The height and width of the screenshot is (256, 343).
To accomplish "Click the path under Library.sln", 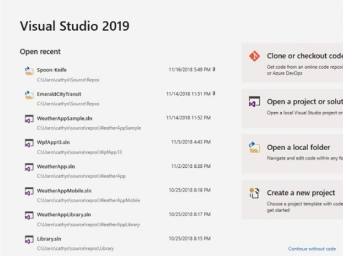I will [75, 248].
